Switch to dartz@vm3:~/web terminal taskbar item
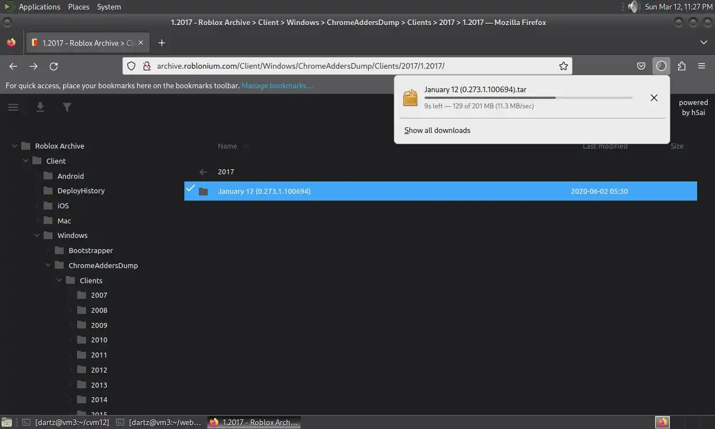This screenshot has width=715, height=429. [x=159, y=422]
